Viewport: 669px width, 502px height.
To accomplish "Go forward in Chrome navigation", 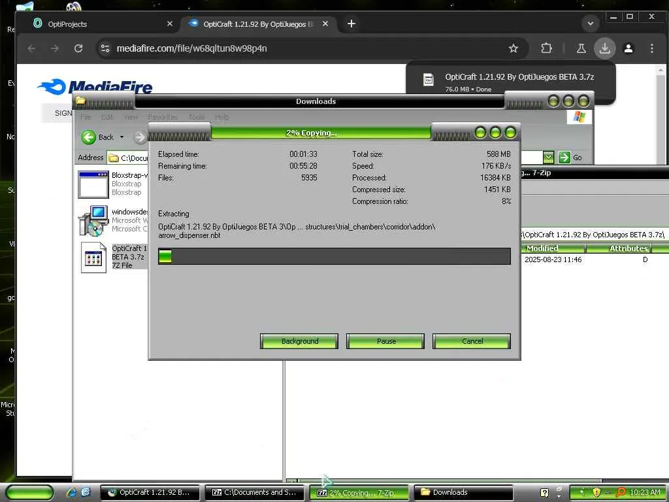I will (55, 48).
